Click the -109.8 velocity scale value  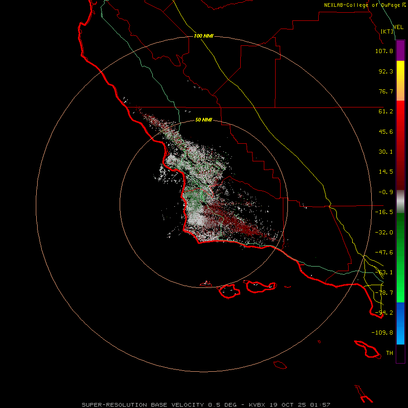[382, 333]
